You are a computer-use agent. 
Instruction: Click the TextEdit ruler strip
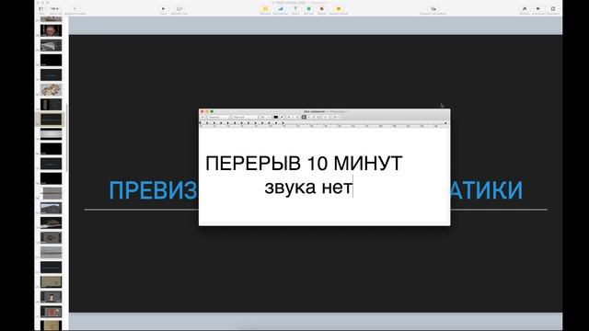coord(325,125)
